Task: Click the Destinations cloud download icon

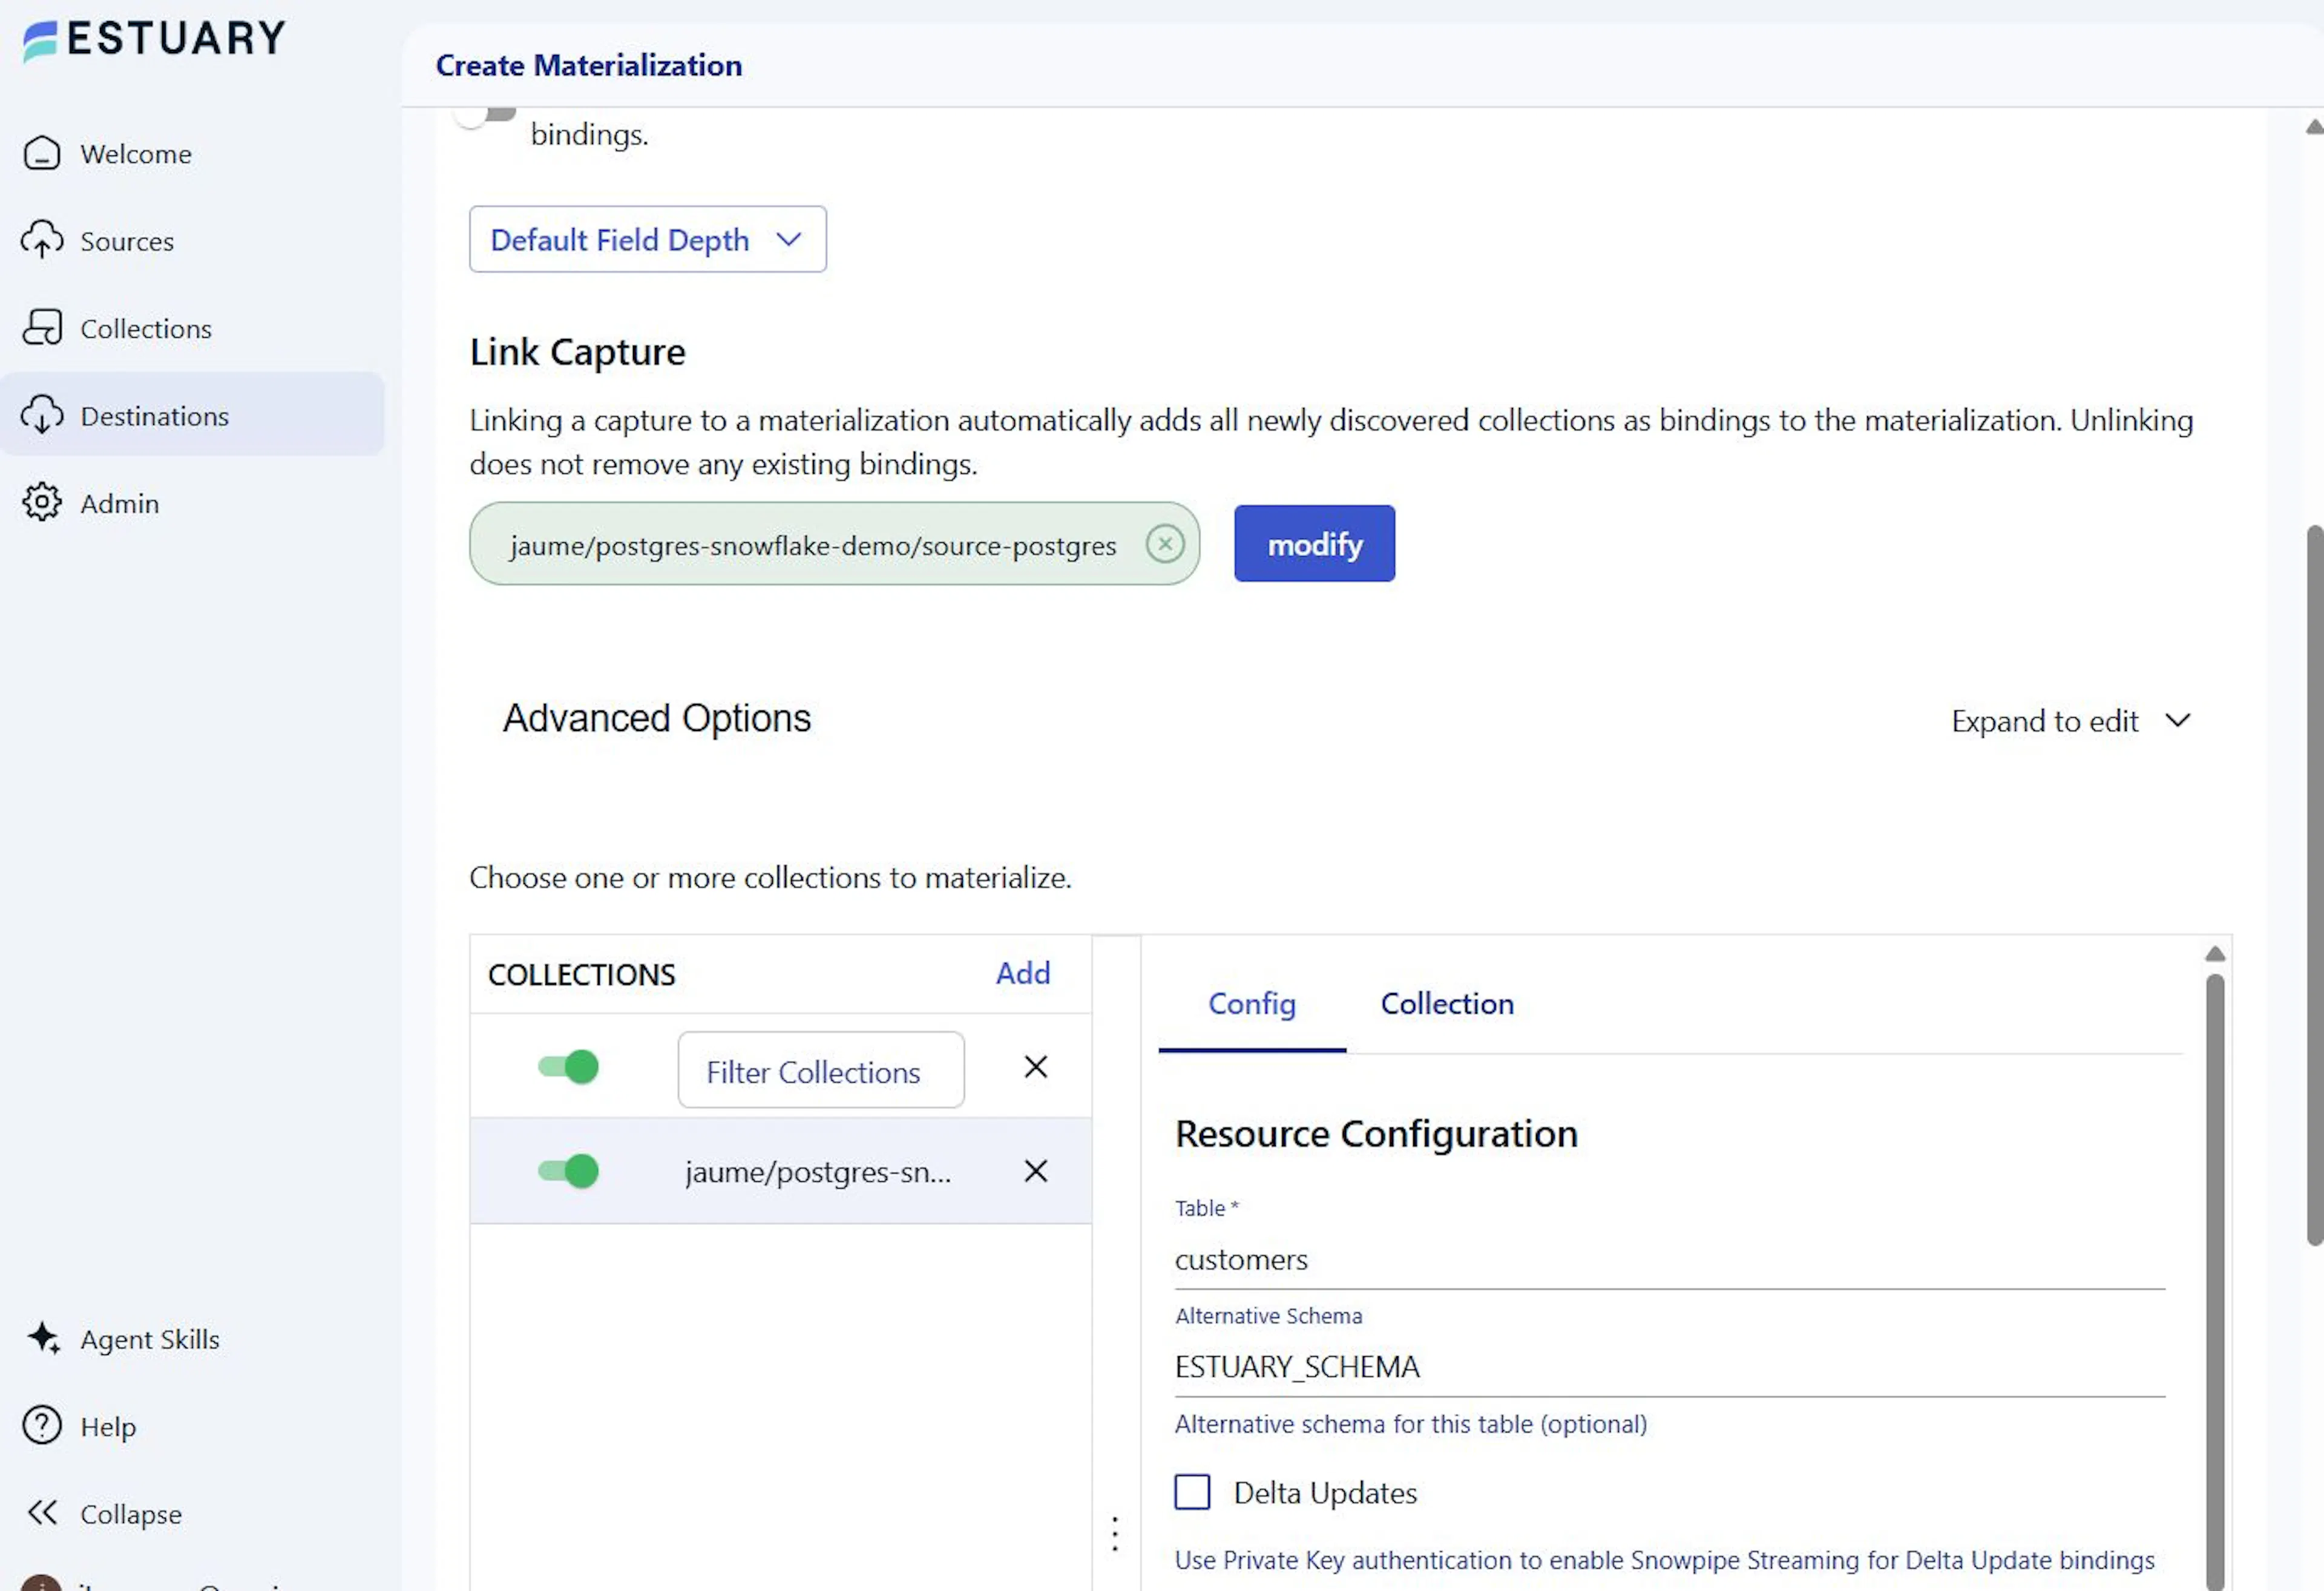Action: (x=42, y=414)
